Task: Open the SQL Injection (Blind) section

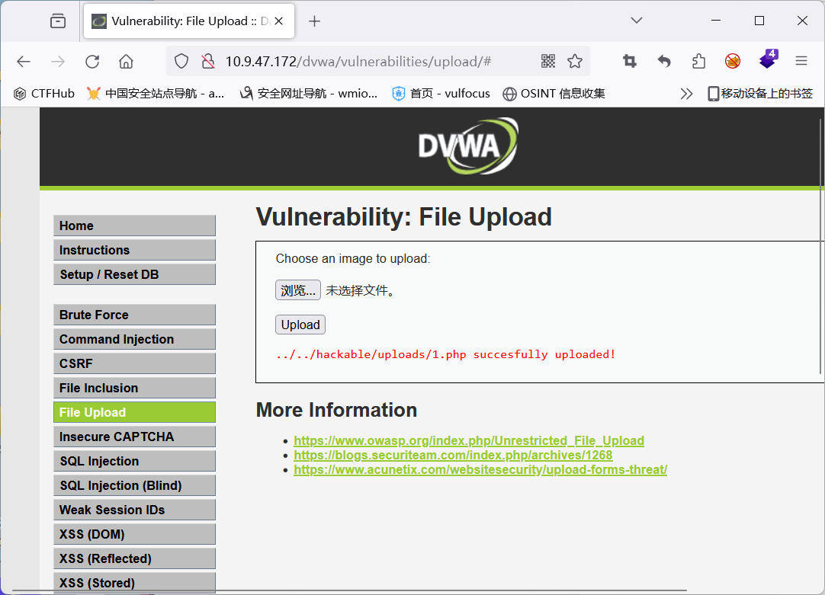Action: point(135,485)
